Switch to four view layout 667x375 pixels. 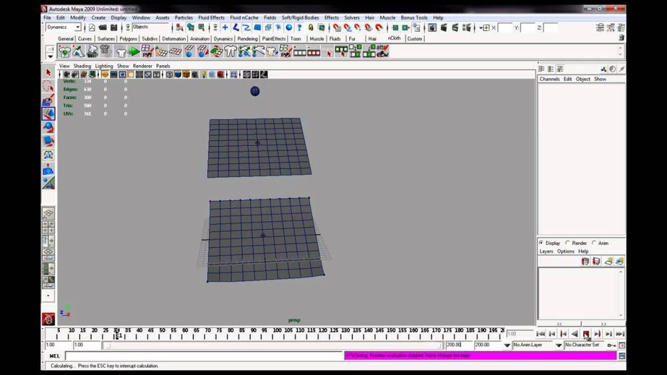(48, 227)
